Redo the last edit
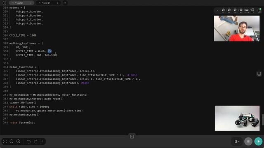264x148 pixels. [36, 141]
